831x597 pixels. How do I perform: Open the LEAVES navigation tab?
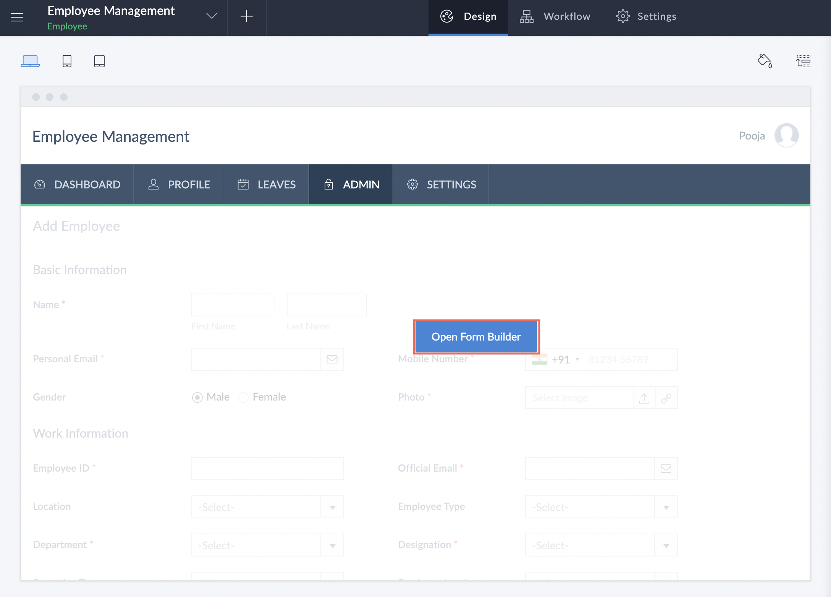[267, 185]
